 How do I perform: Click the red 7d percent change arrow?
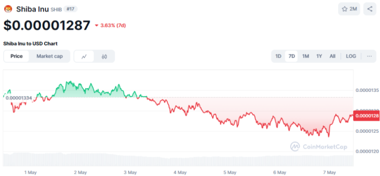[x=97, y=26]
